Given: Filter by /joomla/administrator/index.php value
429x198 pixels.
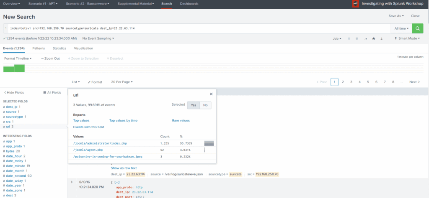Looking at the screenshot, I should pyautogui.click(x=100, y=143).
